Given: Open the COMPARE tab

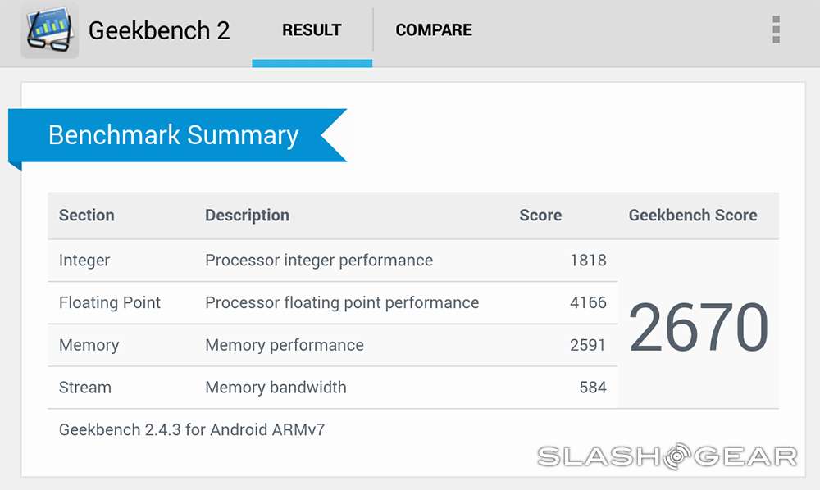Looking at the screenshot, I should click(x=434, y=30).
